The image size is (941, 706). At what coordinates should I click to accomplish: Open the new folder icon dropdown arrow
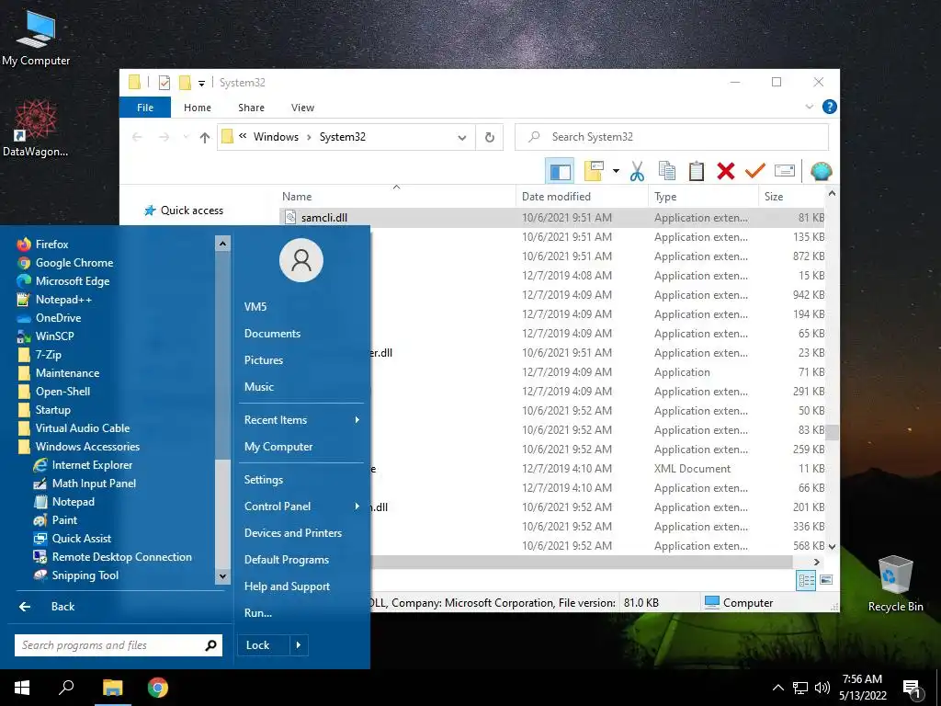click(616, 171)
